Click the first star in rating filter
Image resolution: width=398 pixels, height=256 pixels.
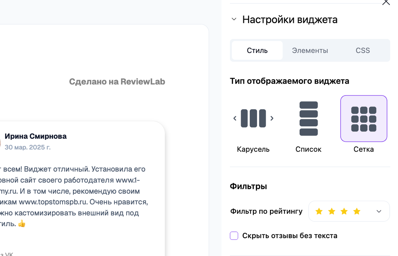tap(319, 211)
